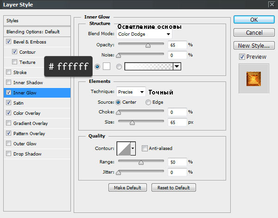Click the white glow color swatch
278x218 pixels.
(x=107, y=66)
